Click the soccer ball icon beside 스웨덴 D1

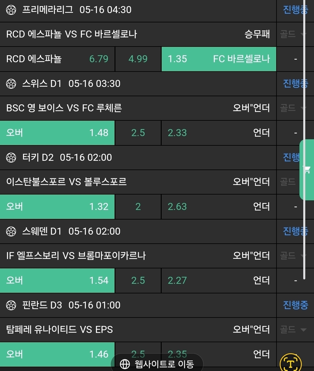11,231
